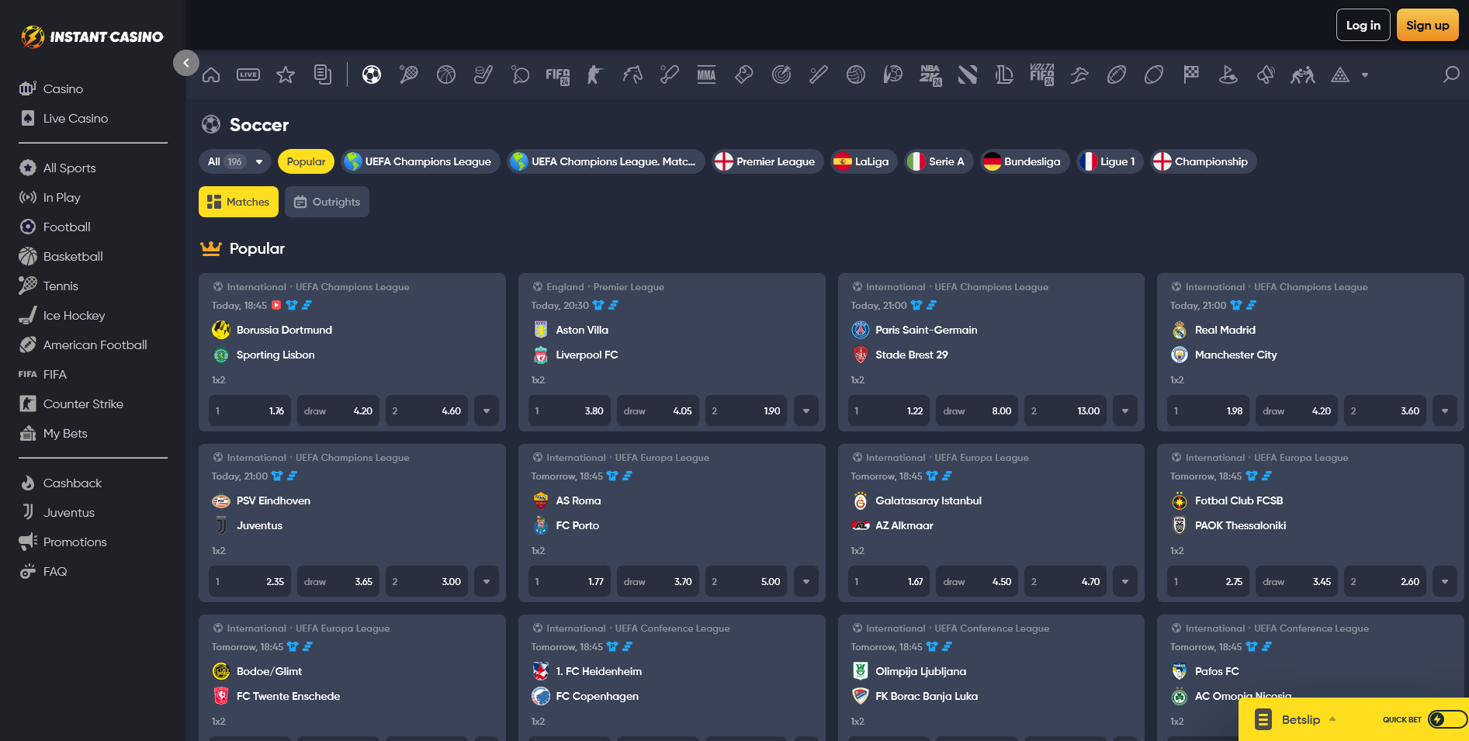Filter by Serie A chip
The height and width of the screenshot is (741, 1469).
pos(939,161)
